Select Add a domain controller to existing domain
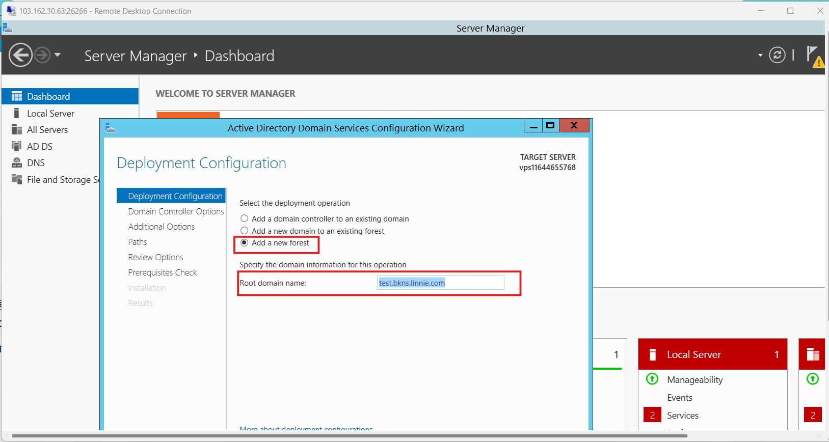This screenshot has width=829, height=442. coord(245,218)
